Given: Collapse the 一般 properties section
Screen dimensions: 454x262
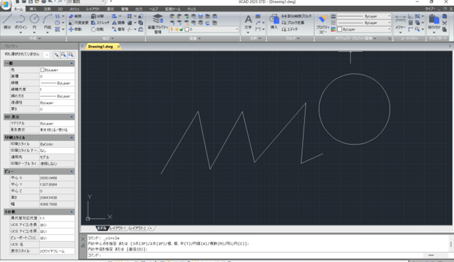Looking at the screenshot, I should pyautogui.click(x=72, y=63).
